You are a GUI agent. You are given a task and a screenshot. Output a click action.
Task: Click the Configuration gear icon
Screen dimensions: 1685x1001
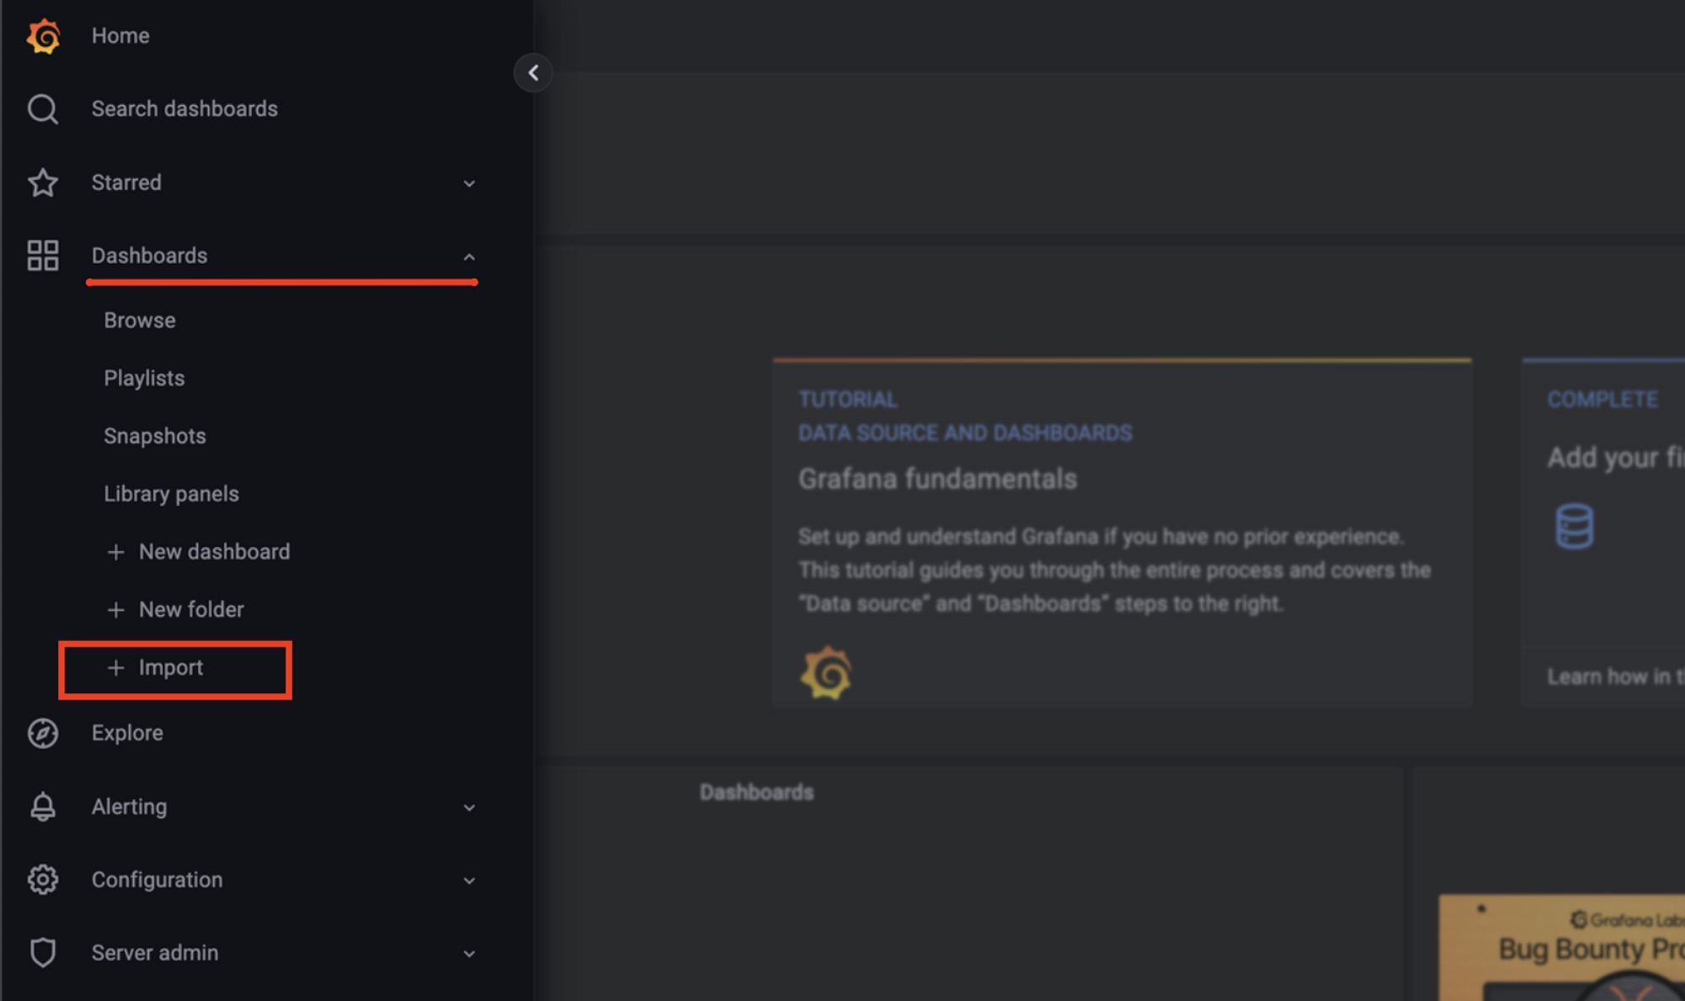click(43, 880)
